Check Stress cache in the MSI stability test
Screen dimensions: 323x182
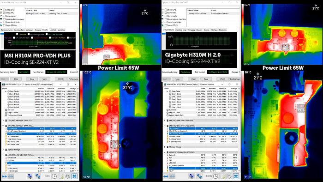(4, 16)
